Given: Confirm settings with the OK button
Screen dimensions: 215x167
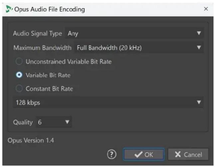Looking at the screenshot, I should pos(144,154).
